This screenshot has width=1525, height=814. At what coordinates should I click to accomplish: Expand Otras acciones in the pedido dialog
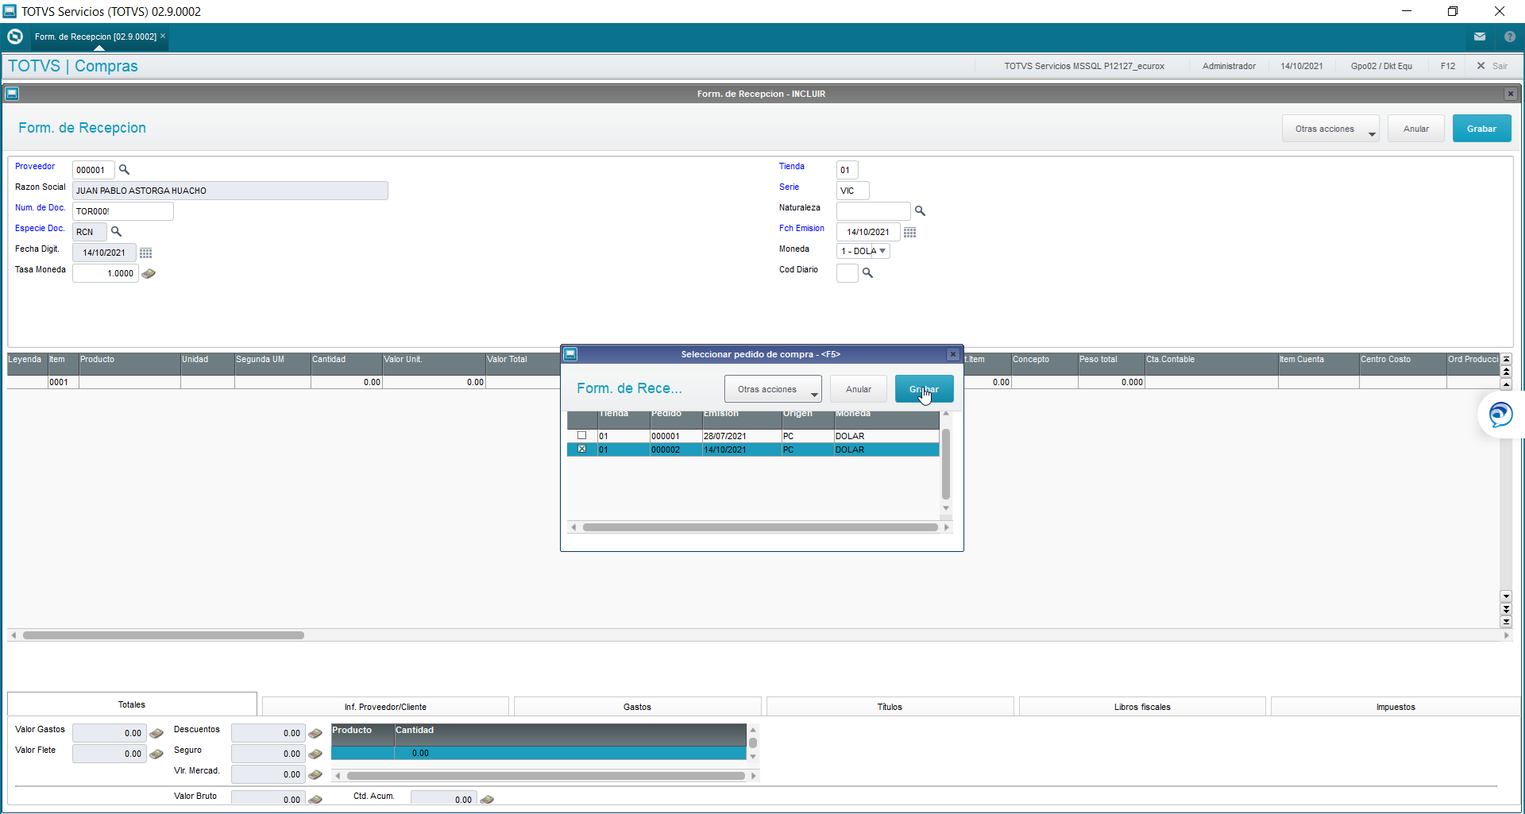pyautogui.click(x=773, y=389)
